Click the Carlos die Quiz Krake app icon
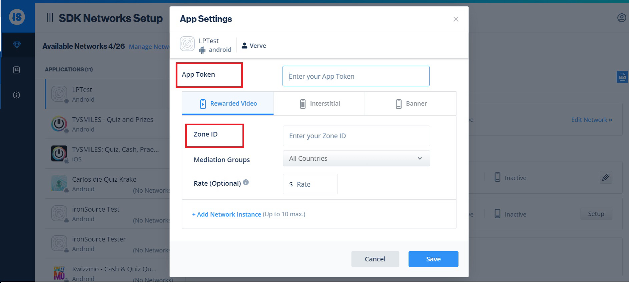 tap(59, 184)
